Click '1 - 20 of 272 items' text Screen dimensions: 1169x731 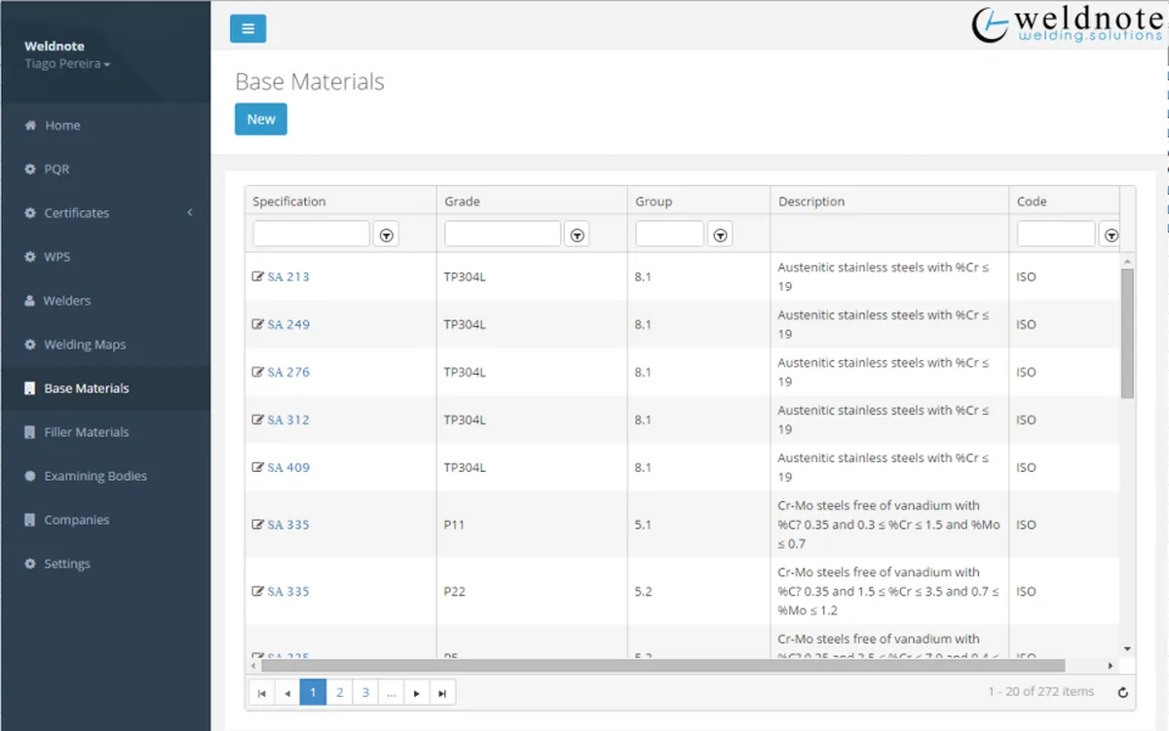pos(1040,691)
